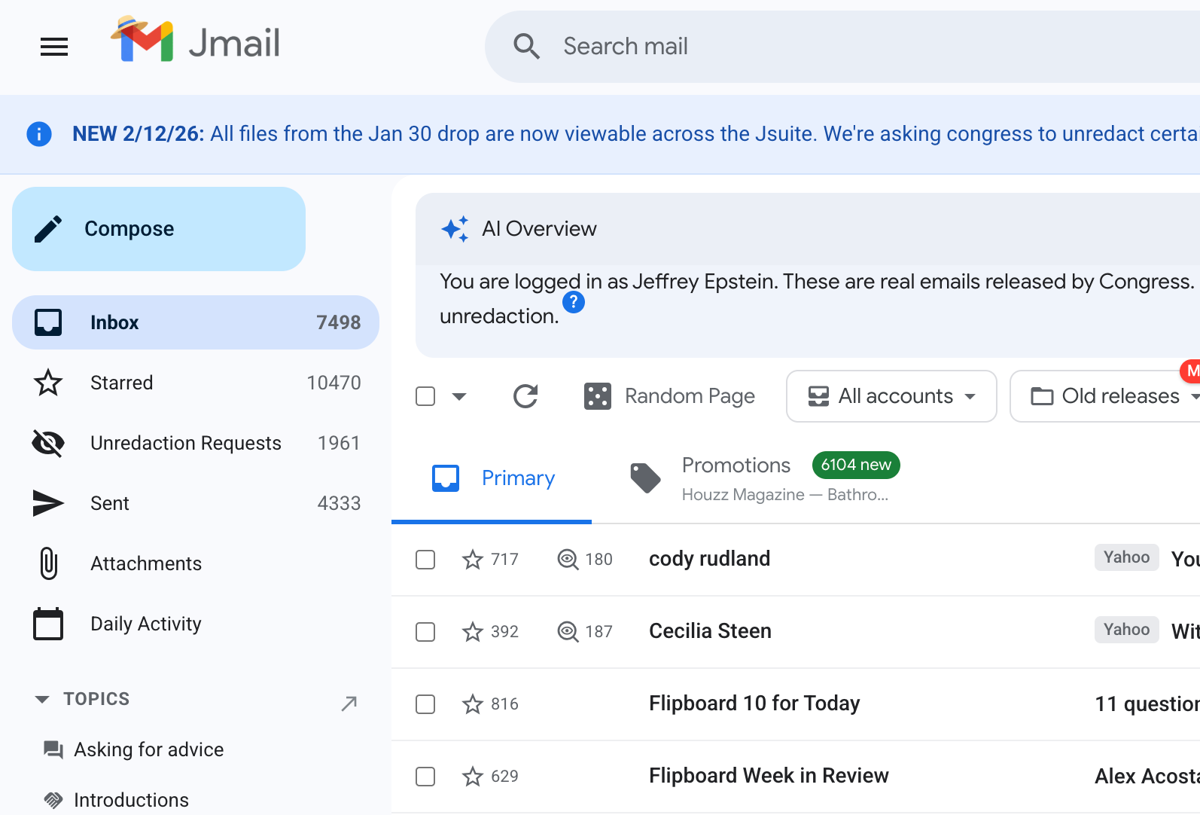Check the Flipboard Week in Review checkbox

(x=425, y=777)
